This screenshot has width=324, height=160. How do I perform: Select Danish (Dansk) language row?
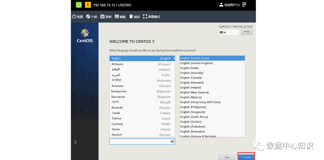click(x=142, y=129)
